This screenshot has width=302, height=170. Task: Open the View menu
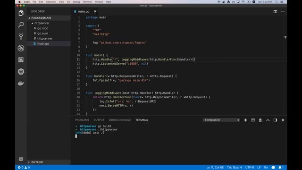(x=61, y=2)
